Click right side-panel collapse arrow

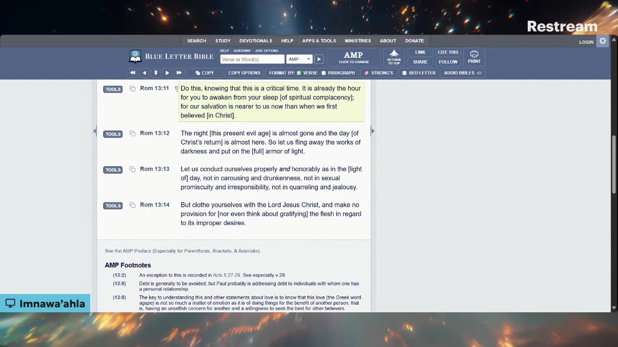373,131
